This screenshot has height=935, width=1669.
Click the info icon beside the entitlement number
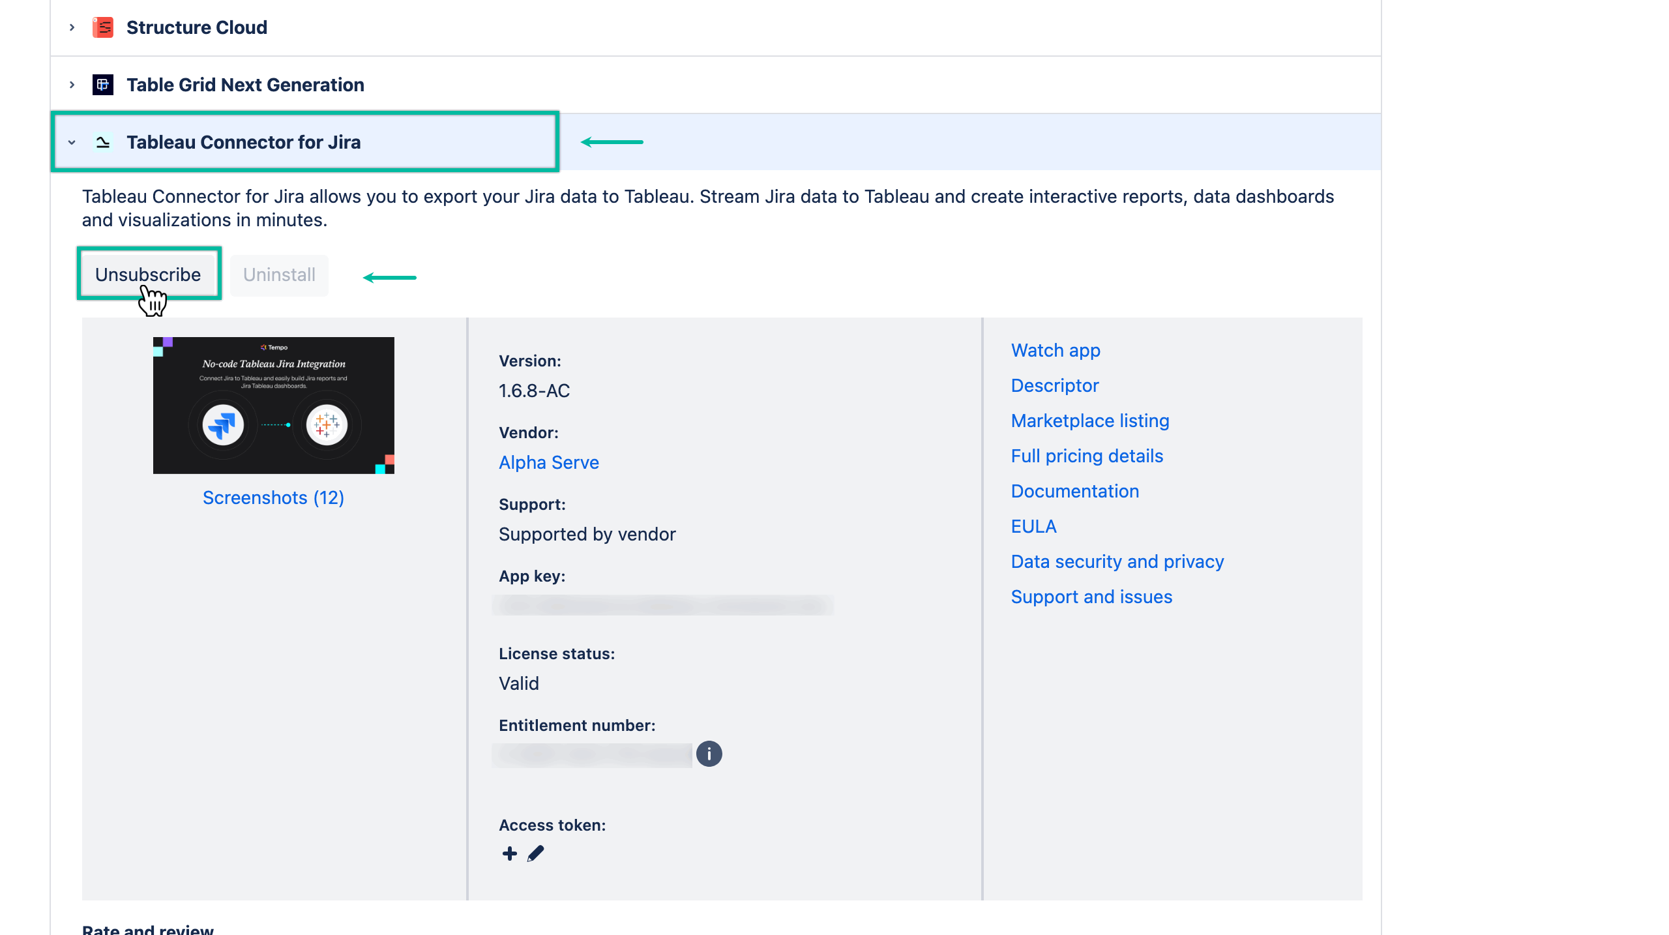coord(709,754)
